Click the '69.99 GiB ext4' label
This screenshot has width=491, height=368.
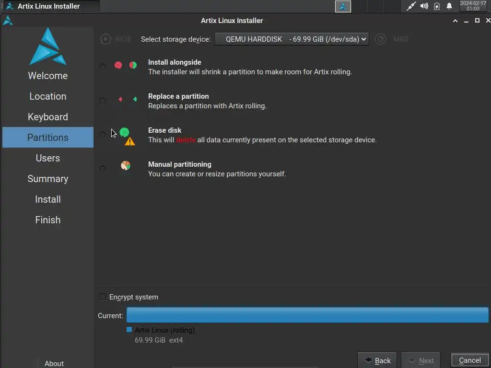159,340
